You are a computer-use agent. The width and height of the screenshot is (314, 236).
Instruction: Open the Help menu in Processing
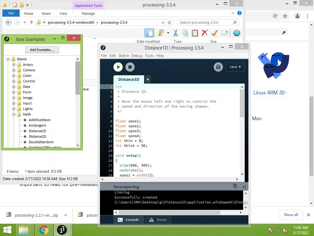(160, 56)
